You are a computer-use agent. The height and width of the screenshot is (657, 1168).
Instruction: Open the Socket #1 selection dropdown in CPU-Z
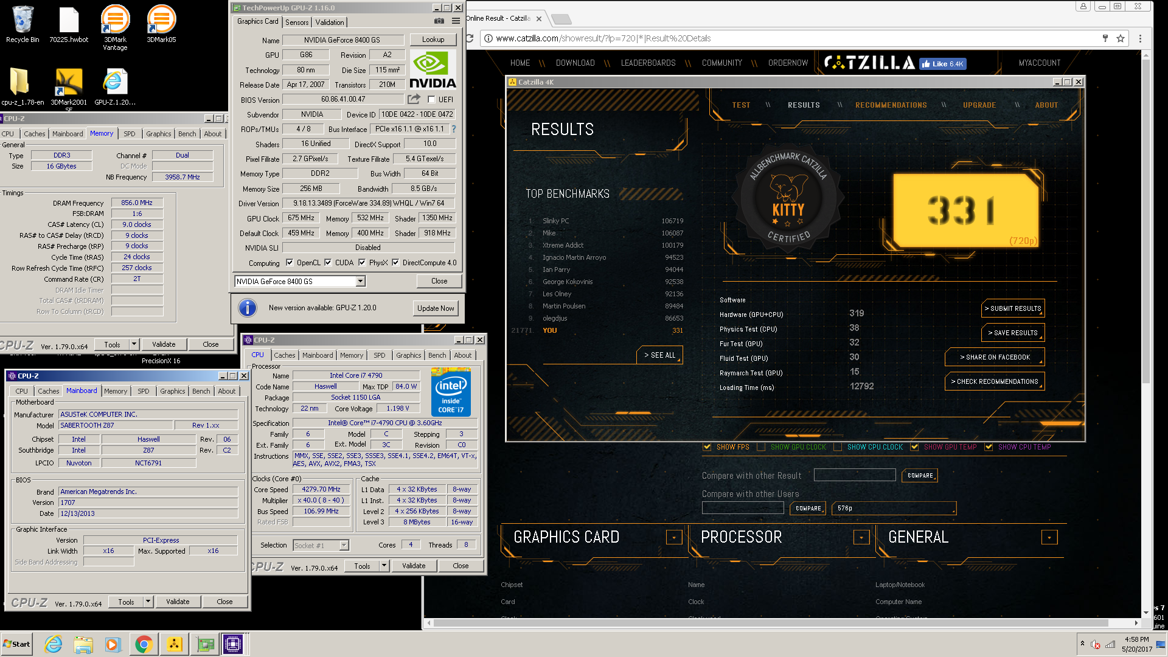(344, 546)
